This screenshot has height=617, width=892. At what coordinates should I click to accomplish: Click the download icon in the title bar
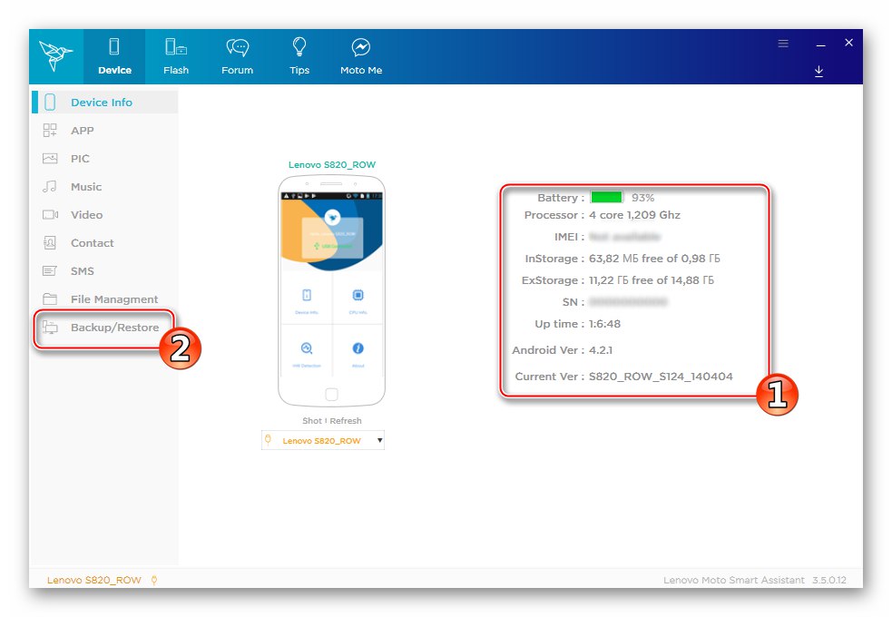(x=818, y=71)
